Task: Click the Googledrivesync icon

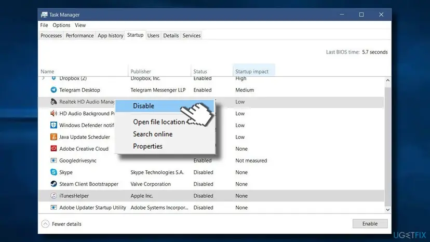Action: tap(53, 160)
